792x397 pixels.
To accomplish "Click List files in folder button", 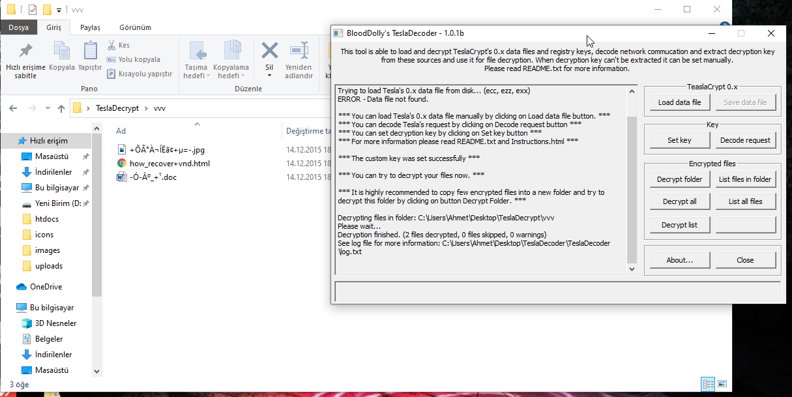I will (x=746, y=179).
